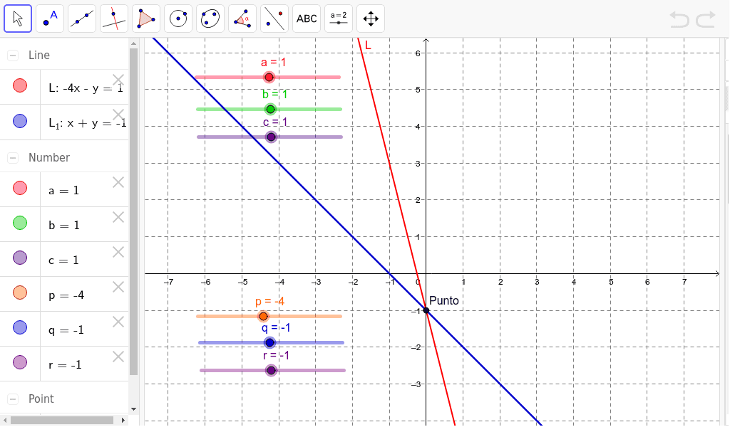Select equation L1: x + y = -1
The image size is (730, 427).
coord(87,123)
